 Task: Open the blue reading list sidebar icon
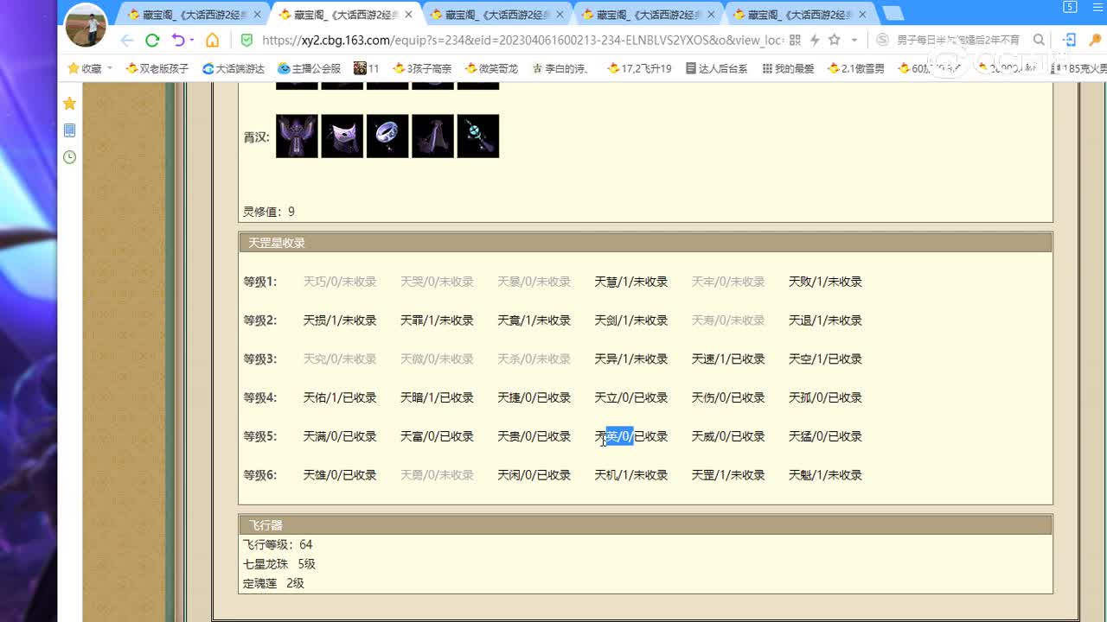tap(70, 130)
